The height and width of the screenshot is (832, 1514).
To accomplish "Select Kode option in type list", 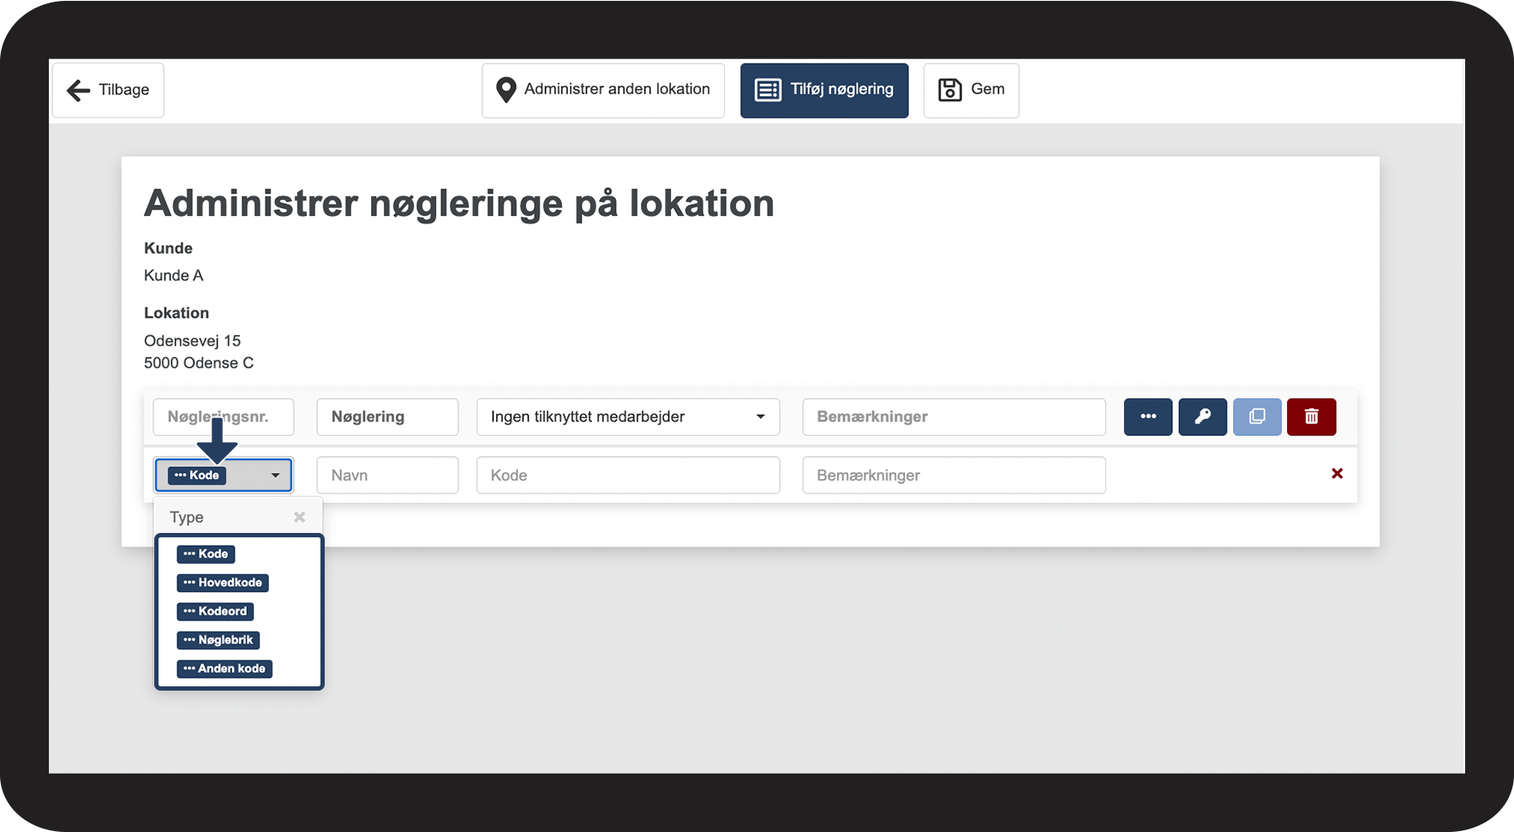I will [206, 554].
